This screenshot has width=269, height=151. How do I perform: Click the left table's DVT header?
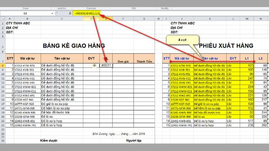click(x=91, y=59)
